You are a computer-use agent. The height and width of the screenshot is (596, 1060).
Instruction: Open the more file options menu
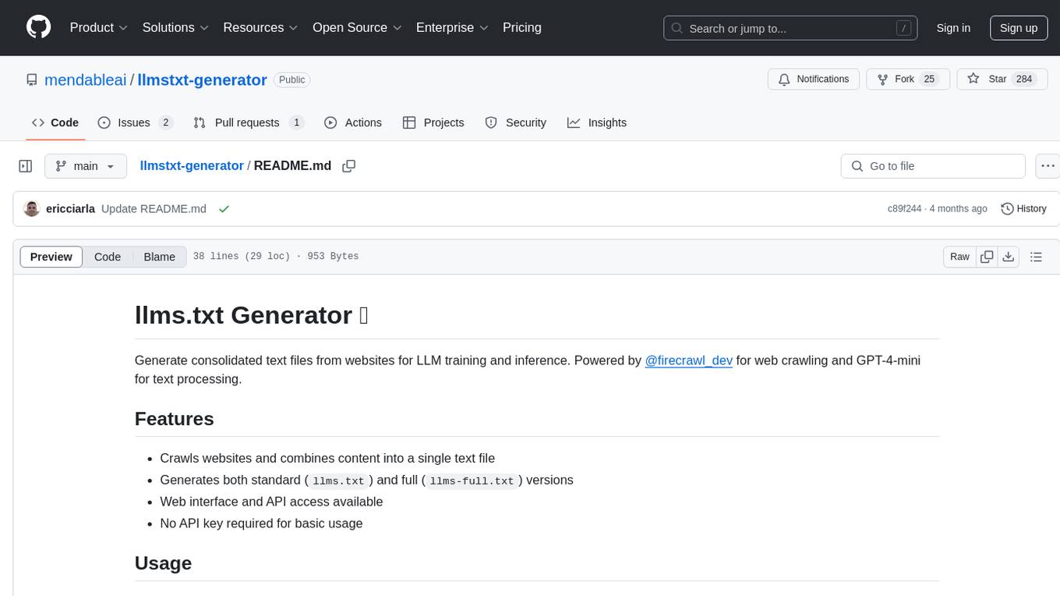click(x=1048, y=166)
